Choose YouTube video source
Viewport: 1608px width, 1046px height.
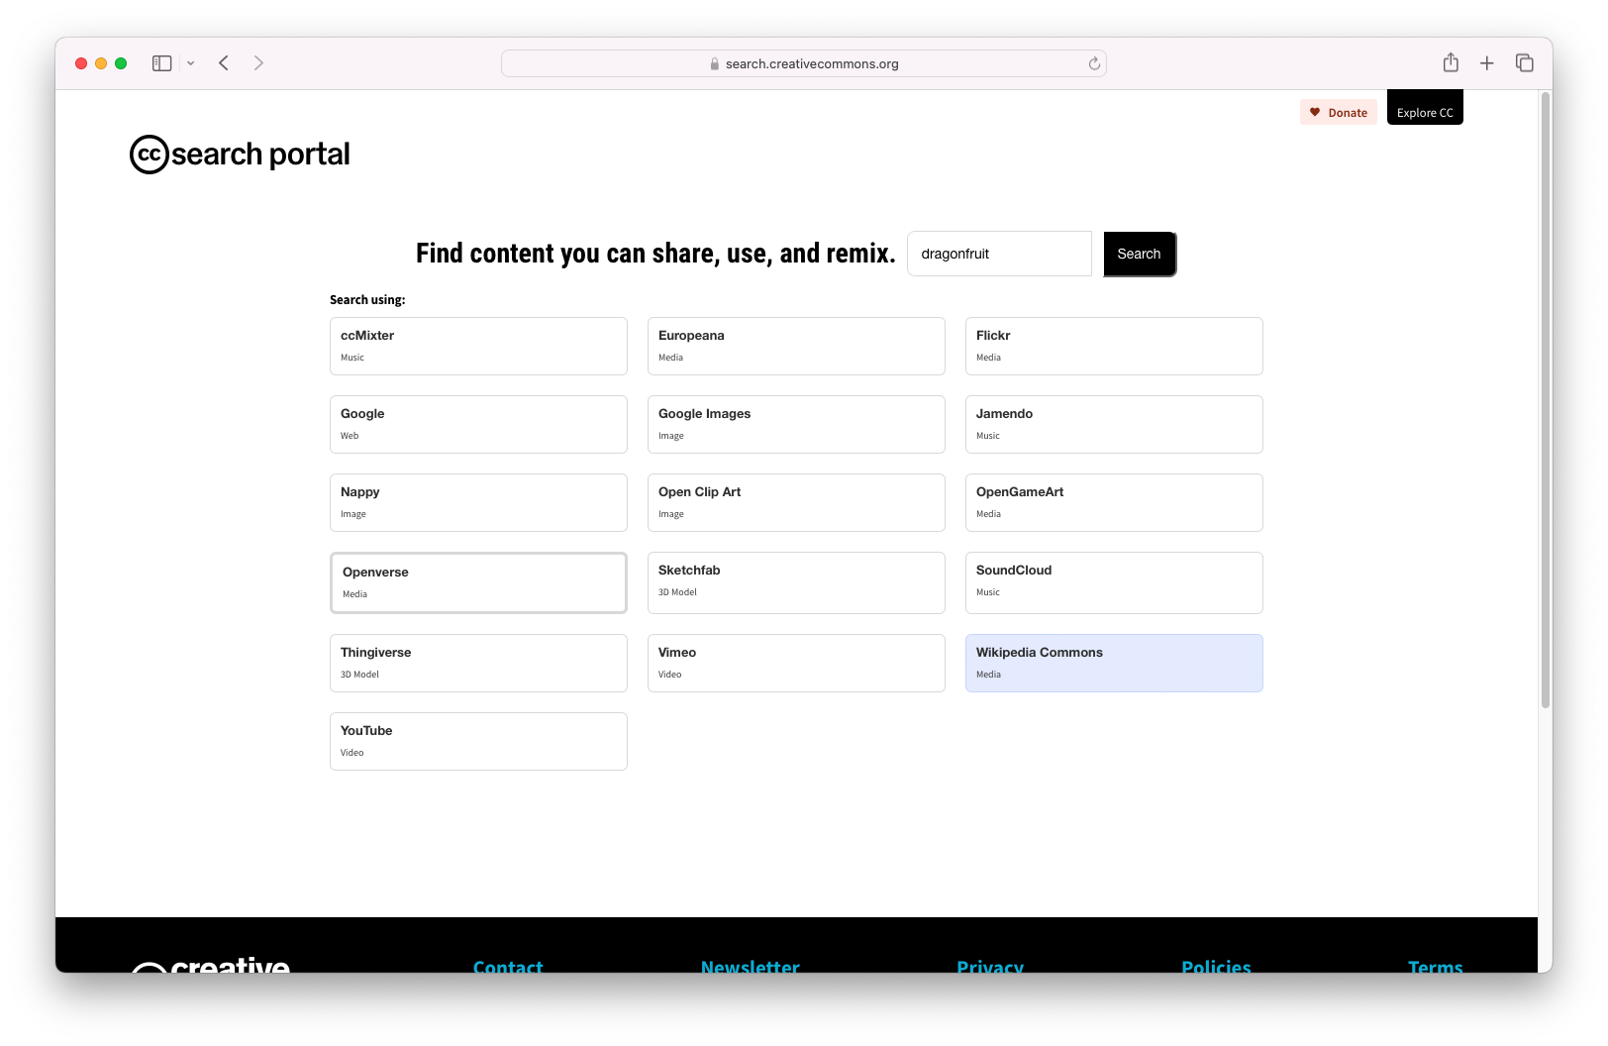point(478,741)
